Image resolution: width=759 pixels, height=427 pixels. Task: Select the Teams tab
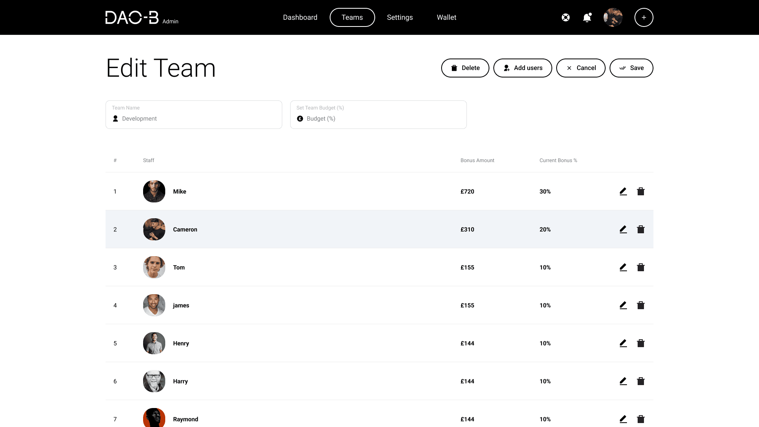click(352, 17)
